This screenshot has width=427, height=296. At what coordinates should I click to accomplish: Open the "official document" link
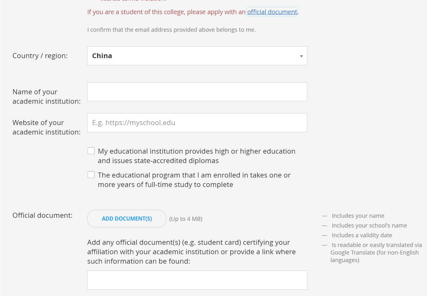(272, 12)
